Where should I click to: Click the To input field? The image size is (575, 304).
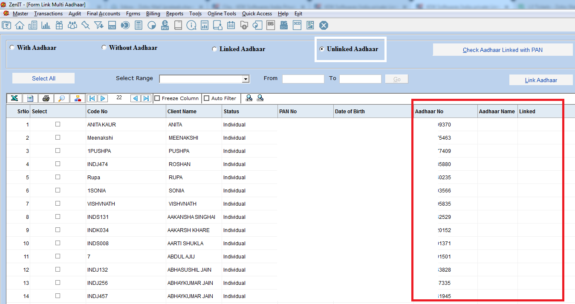click(360, 79)
